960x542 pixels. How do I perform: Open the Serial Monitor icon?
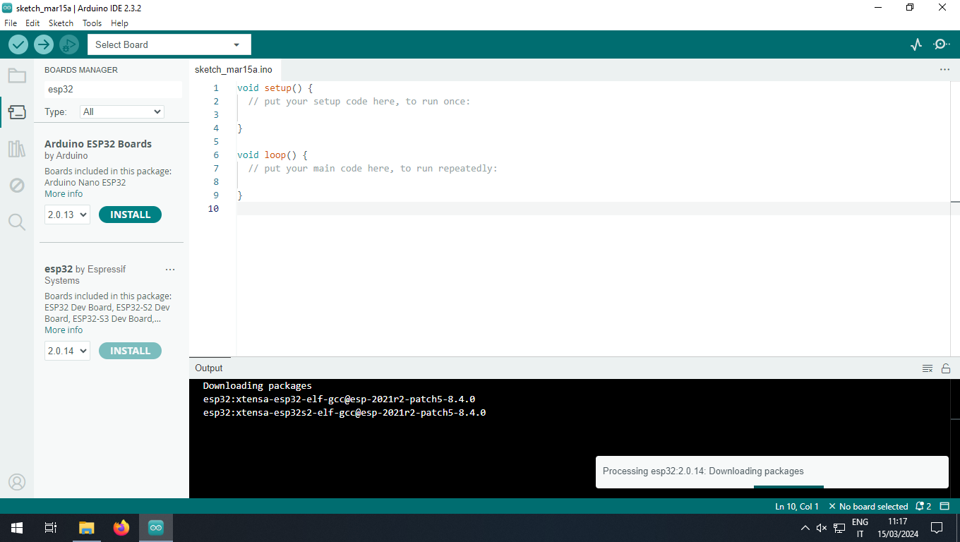pyautogui.click(x=942, y=44)
